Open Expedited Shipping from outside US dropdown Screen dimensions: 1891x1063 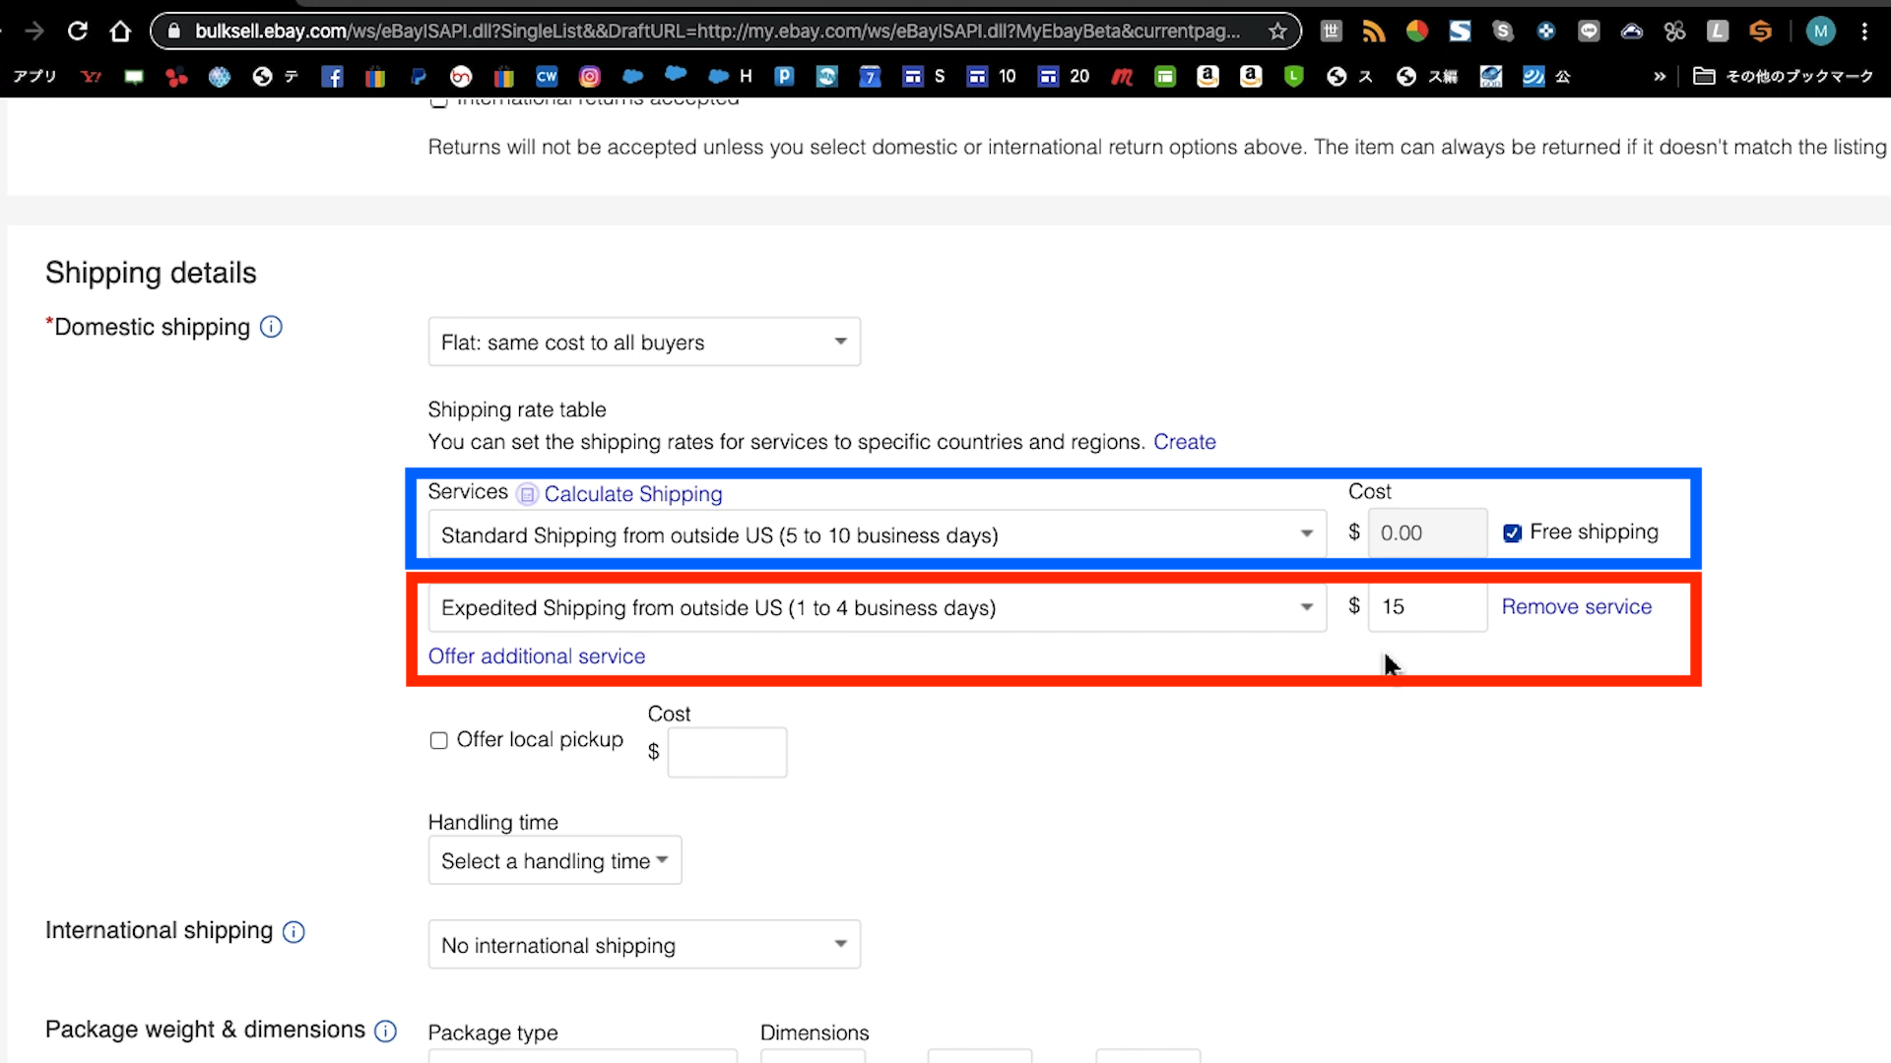pyautogui.click(x=877, y=607)
